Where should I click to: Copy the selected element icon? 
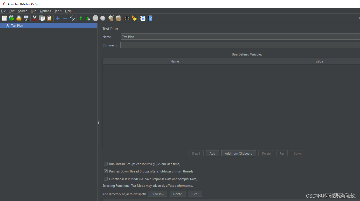click(x=42, y=18)
